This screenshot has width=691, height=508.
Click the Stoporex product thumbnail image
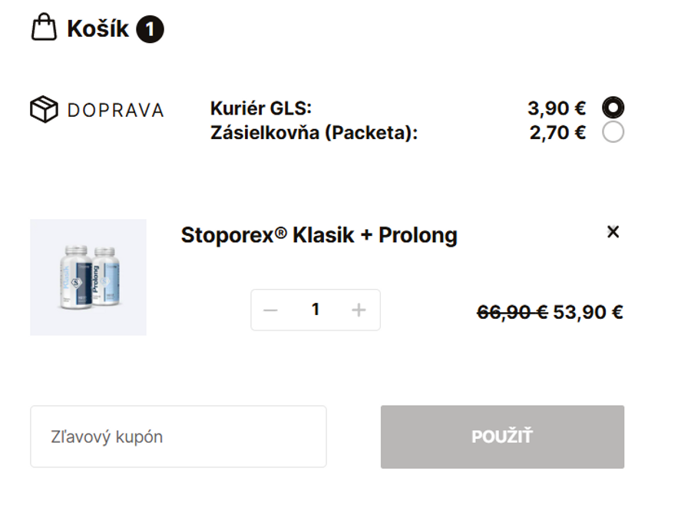pyautogui.click(x=88, y=277)
